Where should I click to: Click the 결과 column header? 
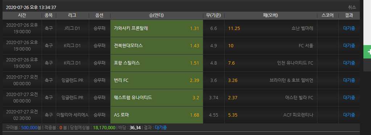(x=349, y=16)
